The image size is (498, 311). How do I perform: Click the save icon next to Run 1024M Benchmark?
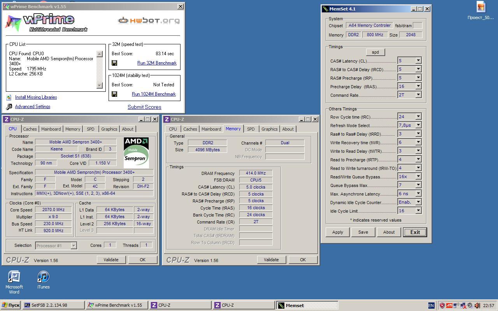click(114, 94)
